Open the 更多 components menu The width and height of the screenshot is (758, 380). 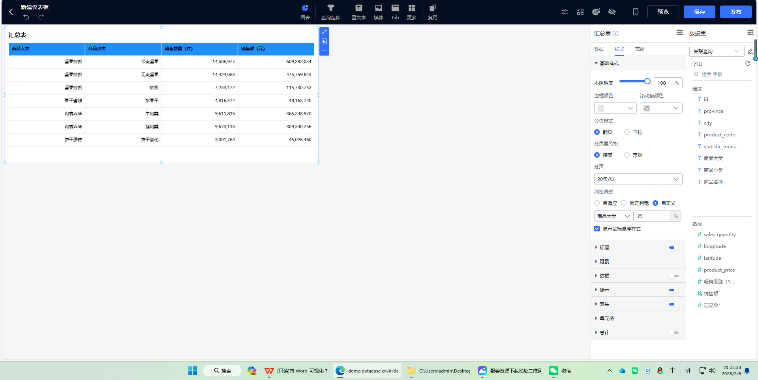412,12
